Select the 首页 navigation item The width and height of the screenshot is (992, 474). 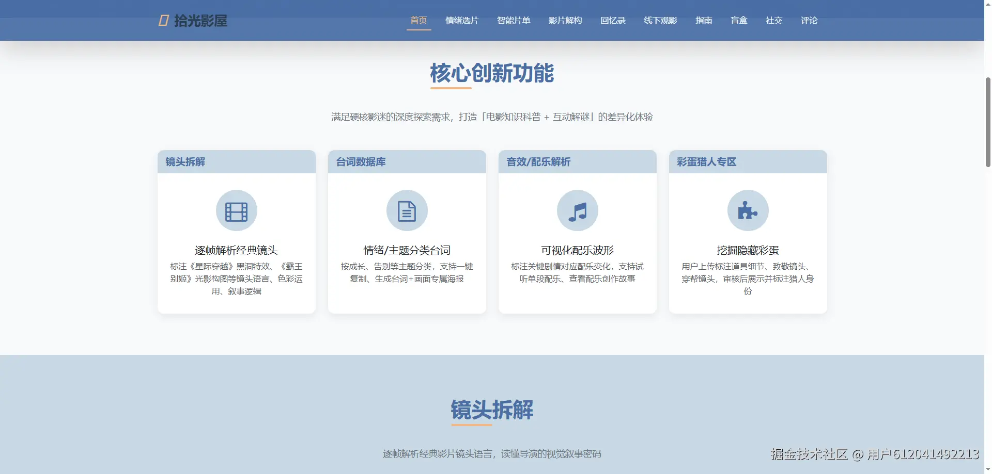419,21
